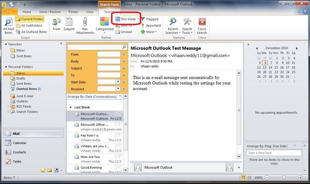Click the Search Tools icon
The image size is (310, 184).
point(187,21)
